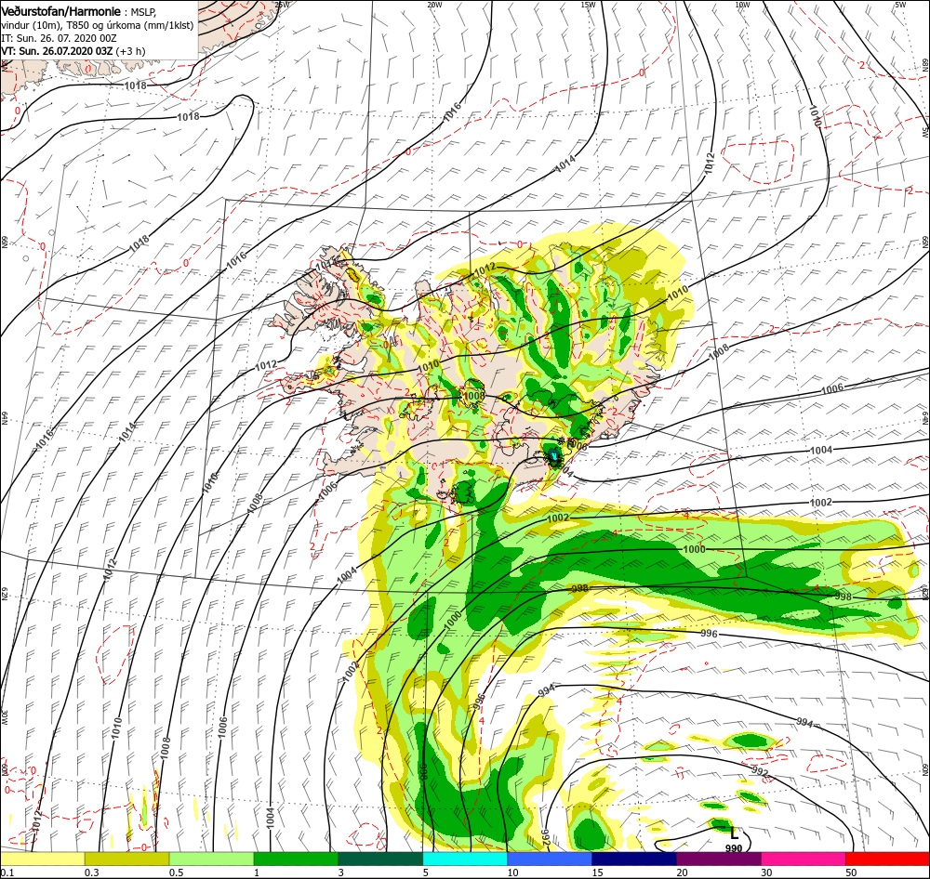This screenshot has height=879, width=930.
Task: Click the navy 15–20 legend swatch
Action: pos(634,859)
